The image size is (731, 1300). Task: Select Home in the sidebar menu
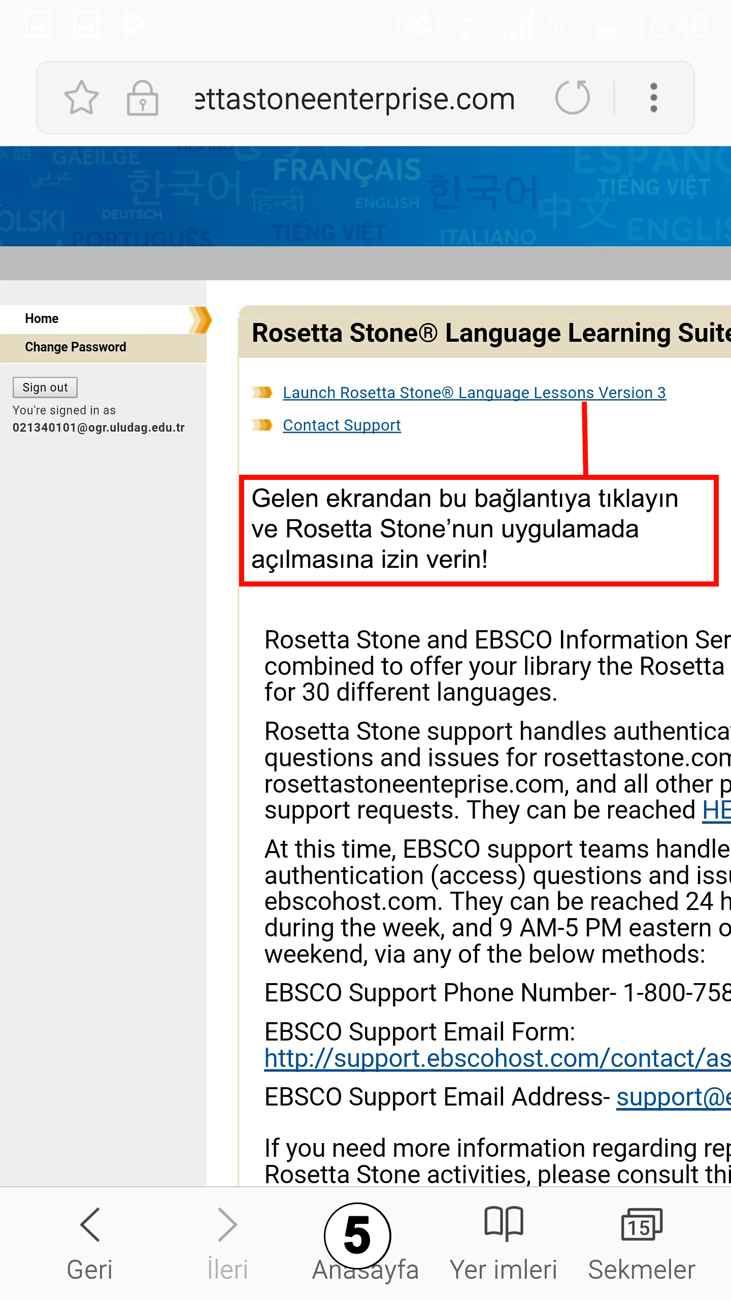[x=42, y=318]
